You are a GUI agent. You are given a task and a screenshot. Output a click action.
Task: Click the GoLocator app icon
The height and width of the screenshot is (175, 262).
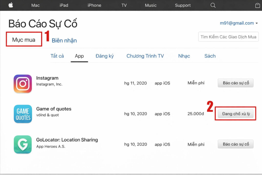[x=23, y=144]
